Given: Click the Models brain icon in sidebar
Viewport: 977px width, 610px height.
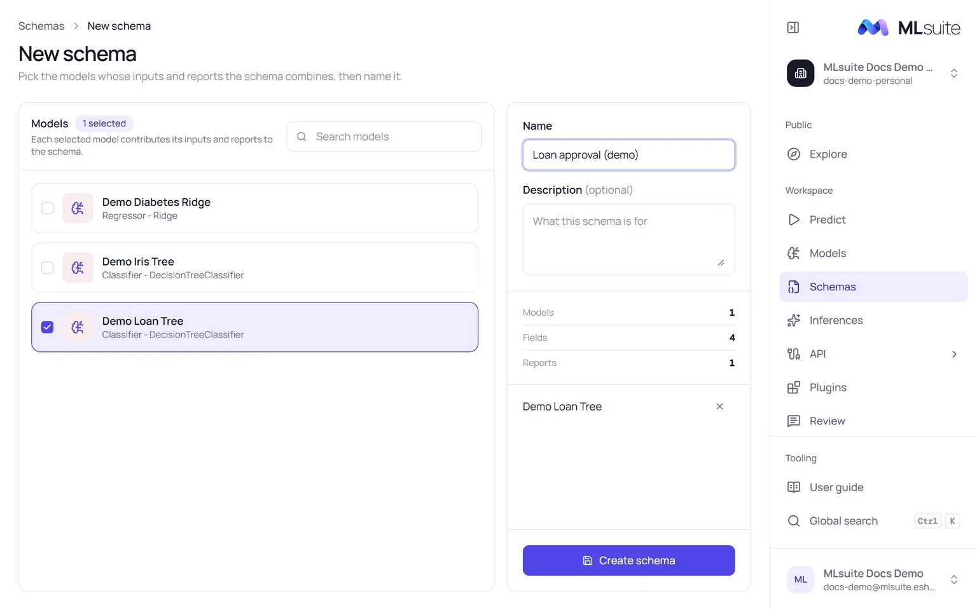Looking at the screenshot, I should [794, 254].
